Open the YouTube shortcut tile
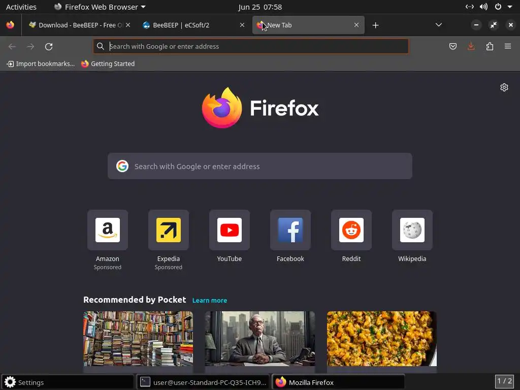The width and height of the screenshot is (520, 390). pos(230,230)
